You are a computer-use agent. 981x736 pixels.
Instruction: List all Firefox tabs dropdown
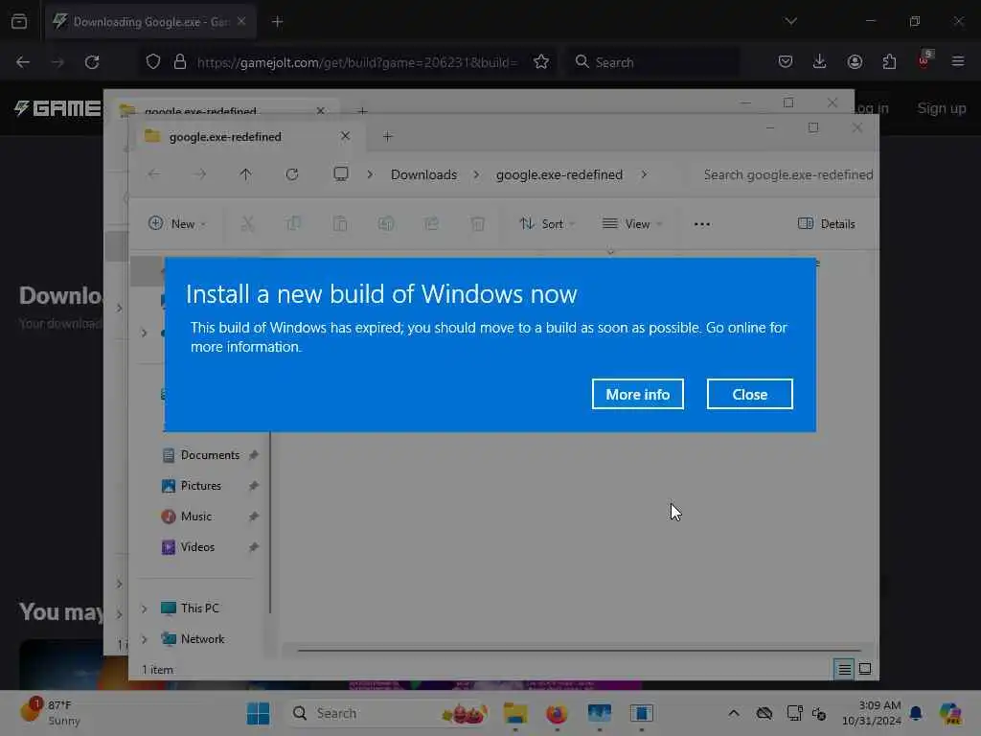[x=790, y=21]
